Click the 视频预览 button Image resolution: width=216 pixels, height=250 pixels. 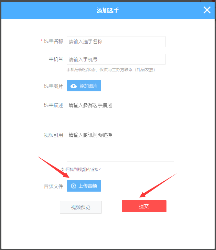[x=81, y=207]
